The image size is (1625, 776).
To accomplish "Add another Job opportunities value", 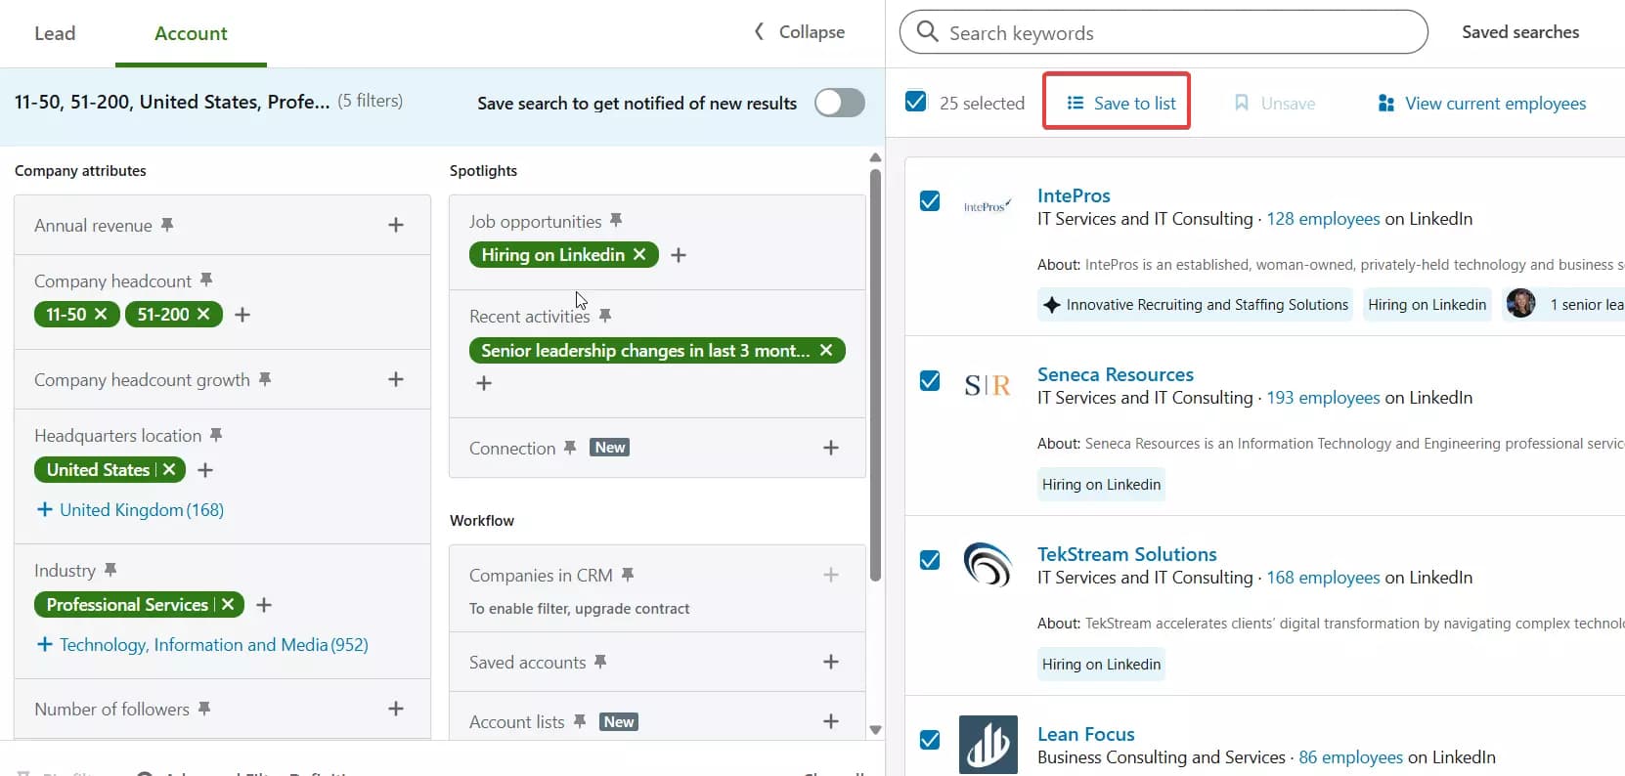I will click(679, 254).
